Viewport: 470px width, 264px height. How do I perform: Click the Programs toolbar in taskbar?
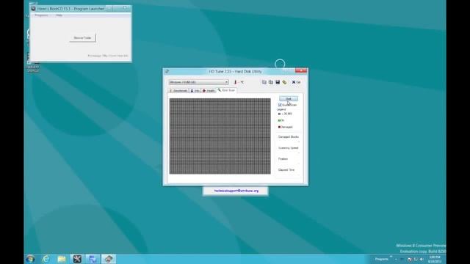pos(382,259)
